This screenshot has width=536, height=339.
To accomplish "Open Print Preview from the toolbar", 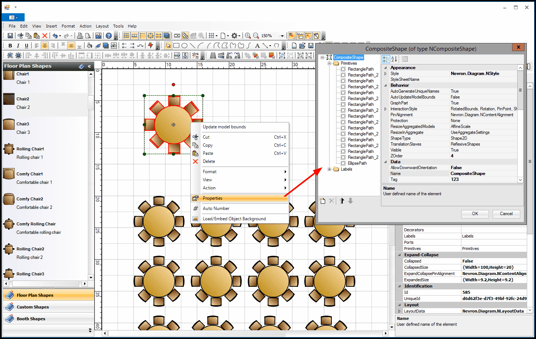I will click(x=88, y=36).
